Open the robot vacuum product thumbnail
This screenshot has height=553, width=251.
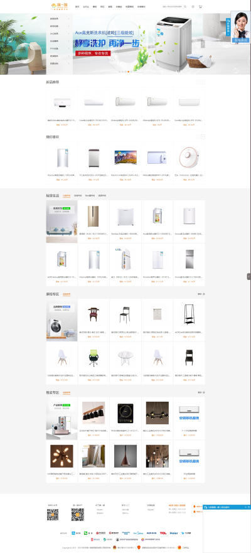[x=189, y=157]
